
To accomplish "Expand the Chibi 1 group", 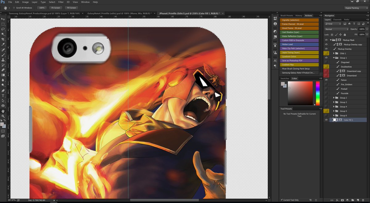I will point(334,53).
